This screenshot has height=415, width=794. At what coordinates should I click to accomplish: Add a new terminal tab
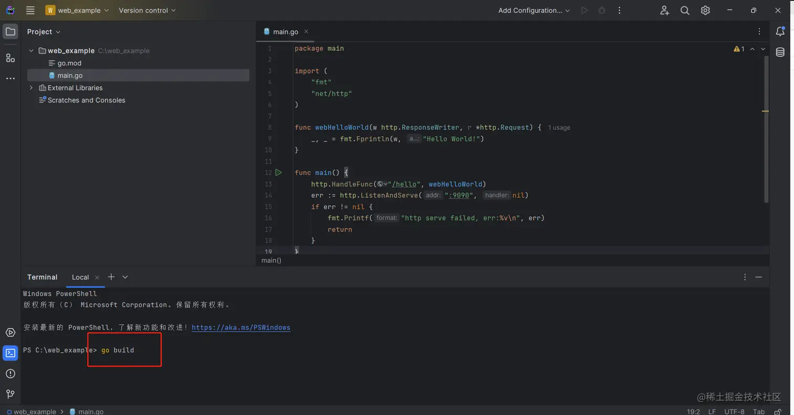pyautogui.click(x=111, y=277)
